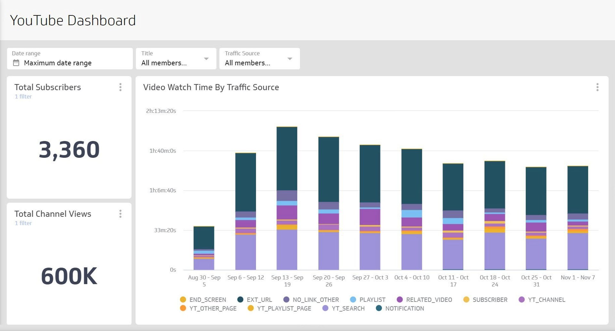Click the 1 filter link under Total Channel Views
This screenshot has height=331, width=615.
(23, 223)
